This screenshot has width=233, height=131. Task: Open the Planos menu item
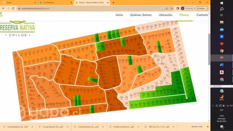click(x=184, y=15)
